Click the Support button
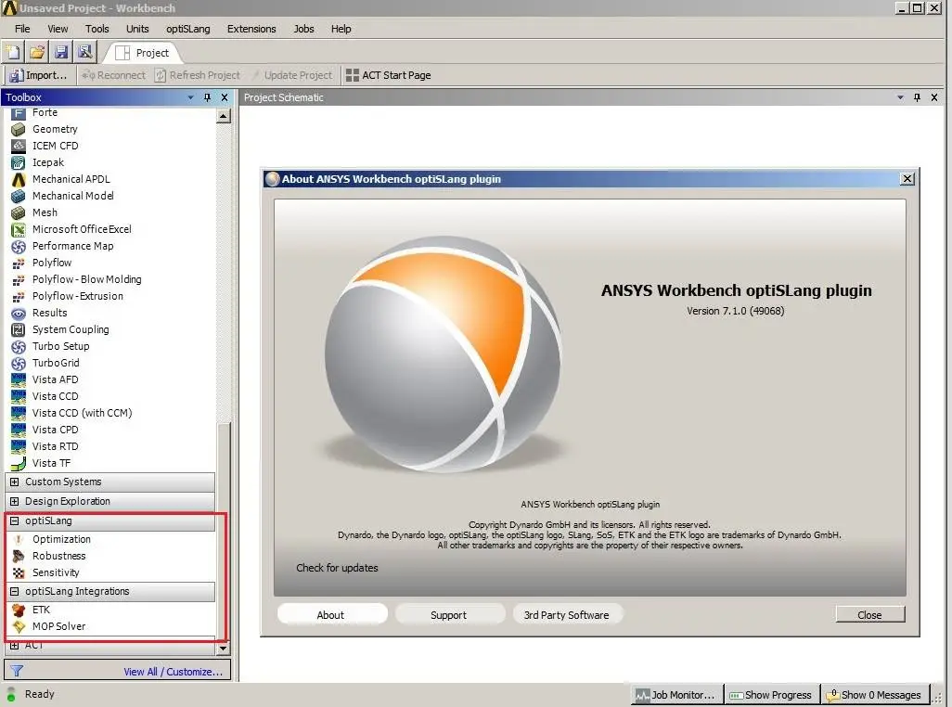Viewport: 952px width, 707px height. point(449,615)
